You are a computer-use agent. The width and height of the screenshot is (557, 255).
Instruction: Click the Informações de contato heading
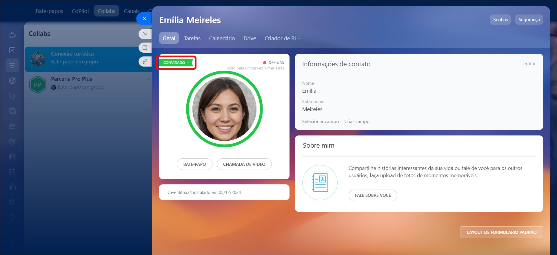(336, 64)
